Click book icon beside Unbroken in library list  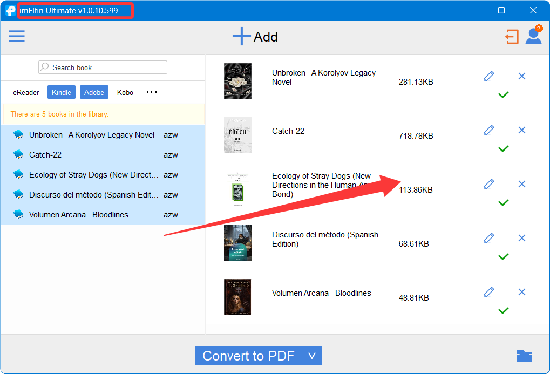coord(18,135)
